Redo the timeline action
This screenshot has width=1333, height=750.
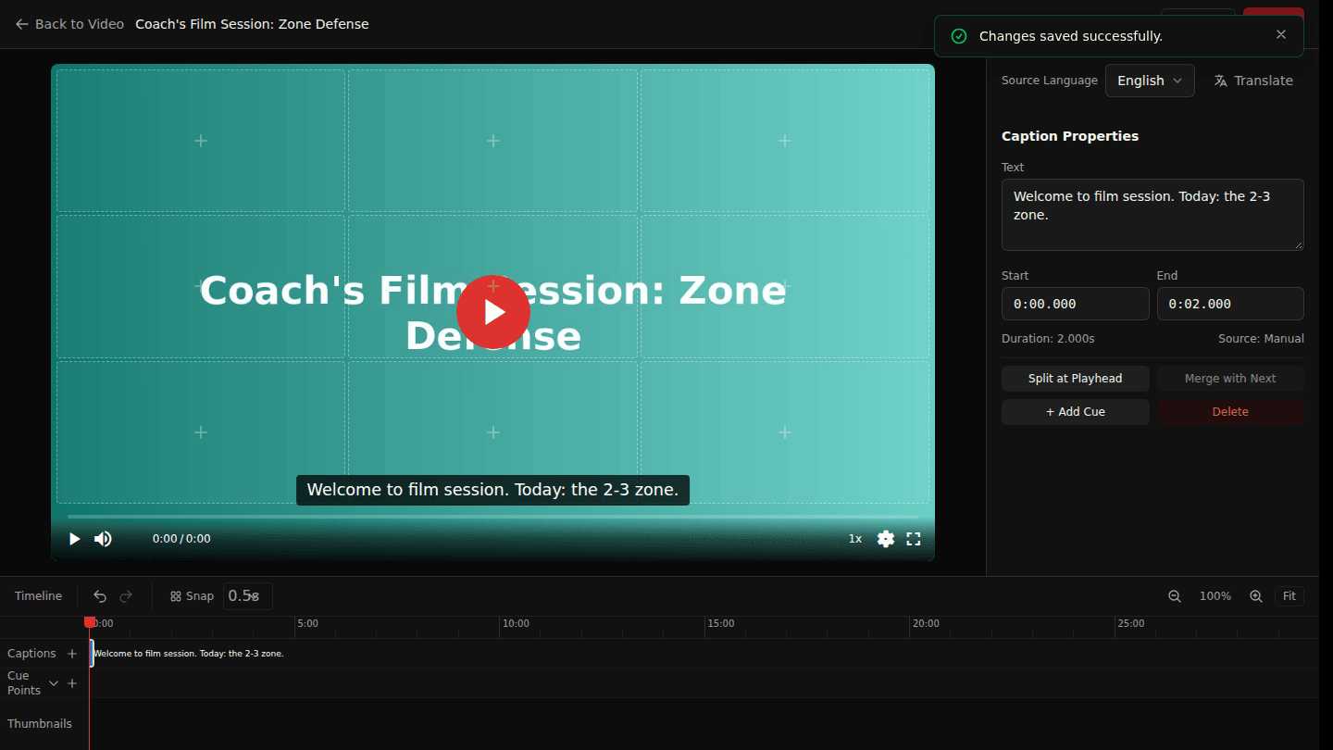[x=126, y=596]
